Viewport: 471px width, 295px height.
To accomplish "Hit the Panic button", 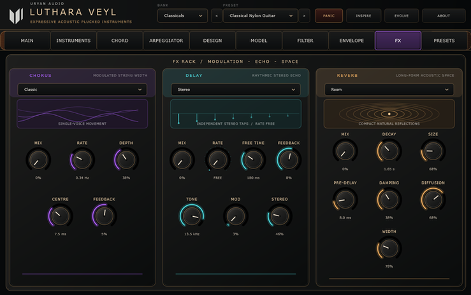I will coord(329,16).
